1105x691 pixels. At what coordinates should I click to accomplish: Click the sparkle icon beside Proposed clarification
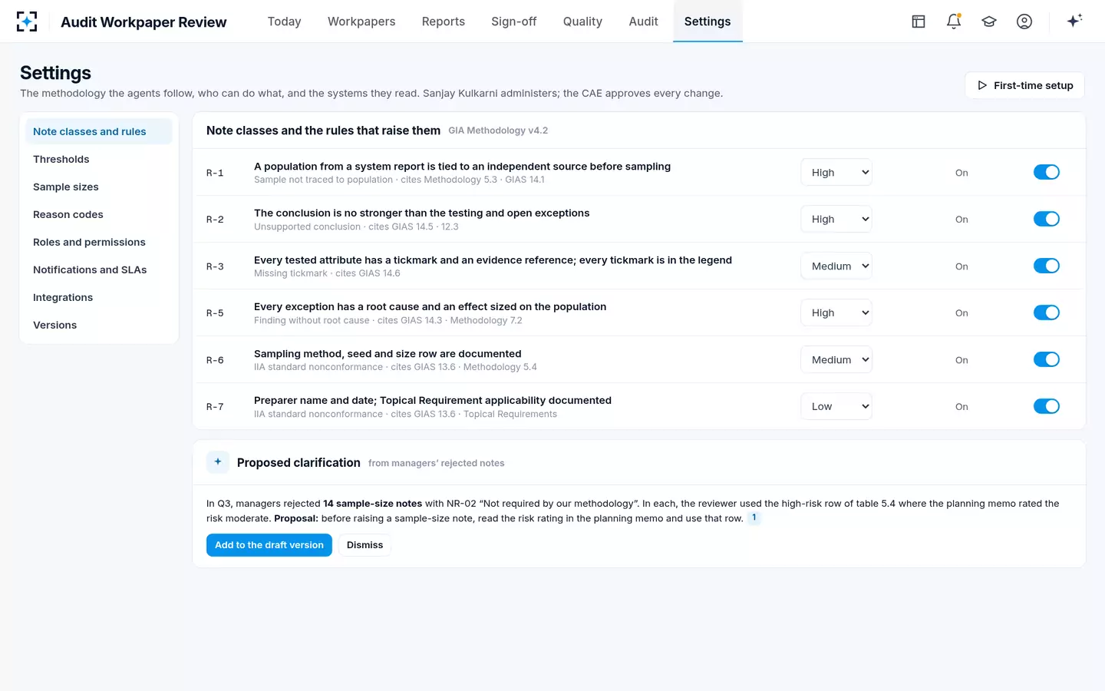click(x=218, y=462)
